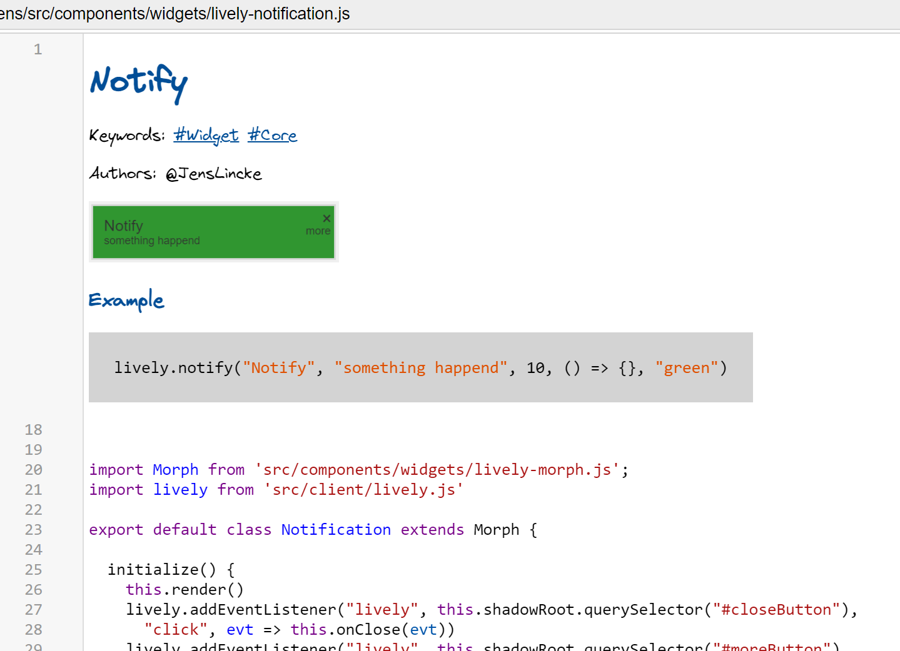The height and width of the screenshot is (651, 900).
Task: Click line number 20 in the gutter
Action: (x=34, y=470)
